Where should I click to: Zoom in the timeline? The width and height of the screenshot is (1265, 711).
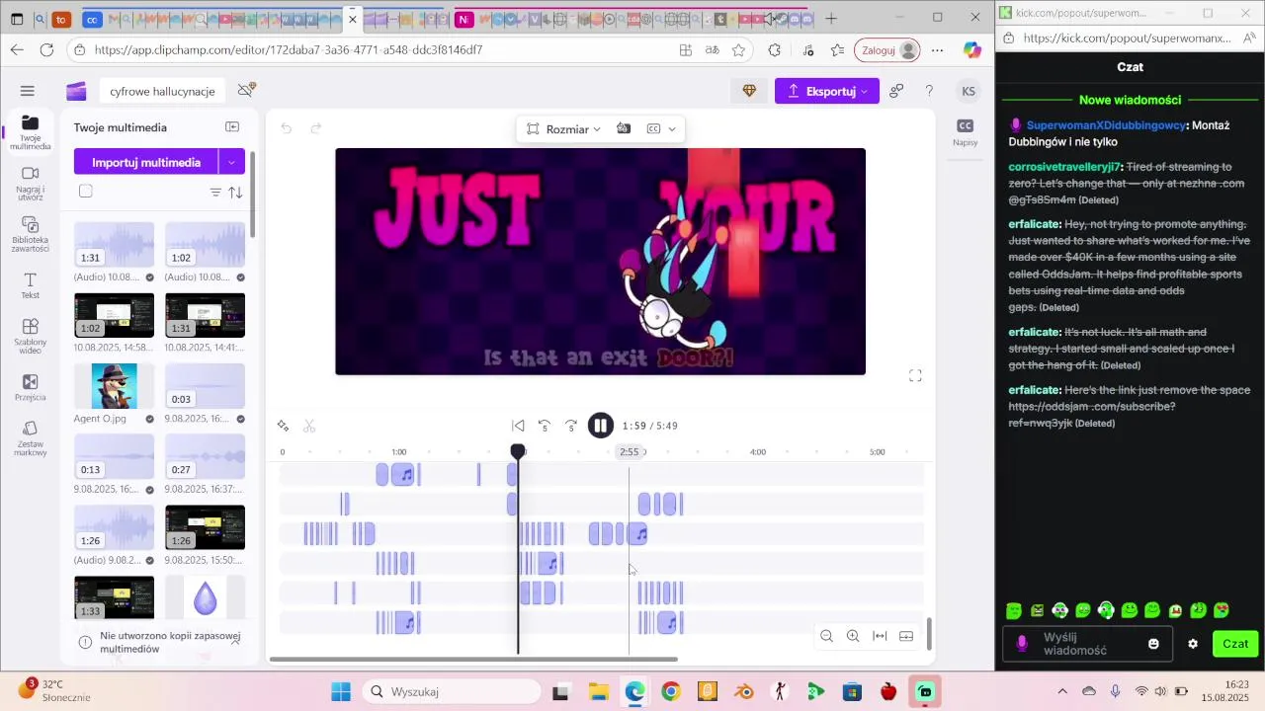click(x=853, y=636)
